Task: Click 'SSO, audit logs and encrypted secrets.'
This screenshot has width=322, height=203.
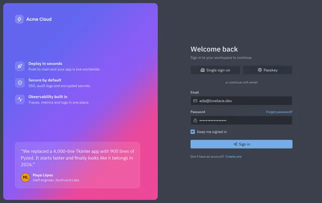Action: [x=59, y=86]
